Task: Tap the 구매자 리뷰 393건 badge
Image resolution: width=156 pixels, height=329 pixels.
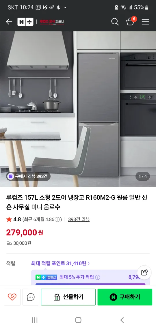Action: click(28, 176)
